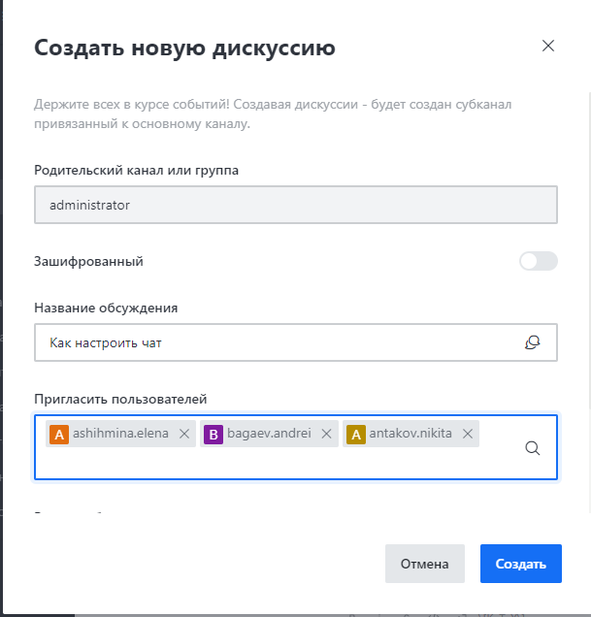The image size is (591, 617).
Task: Click the Отмена button
Action: tap(425, 564)
